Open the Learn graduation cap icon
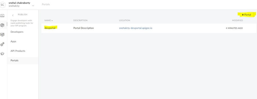Viewport: 257px width, 99px height. 2,54
